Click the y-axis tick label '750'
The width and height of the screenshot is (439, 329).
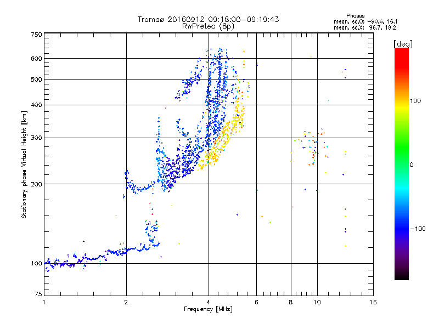pyautogui.click(x=37, y=35)
